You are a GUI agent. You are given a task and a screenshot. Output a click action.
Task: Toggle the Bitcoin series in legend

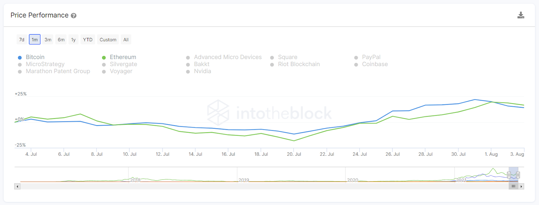click(31, 57)
